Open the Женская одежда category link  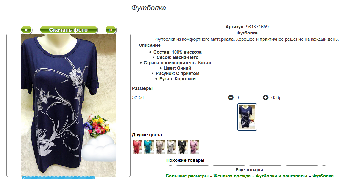point(232,176)
